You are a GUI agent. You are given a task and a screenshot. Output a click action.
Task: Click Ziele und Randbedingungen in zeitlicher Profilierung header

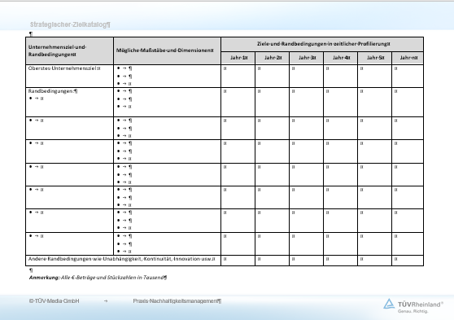324,44
